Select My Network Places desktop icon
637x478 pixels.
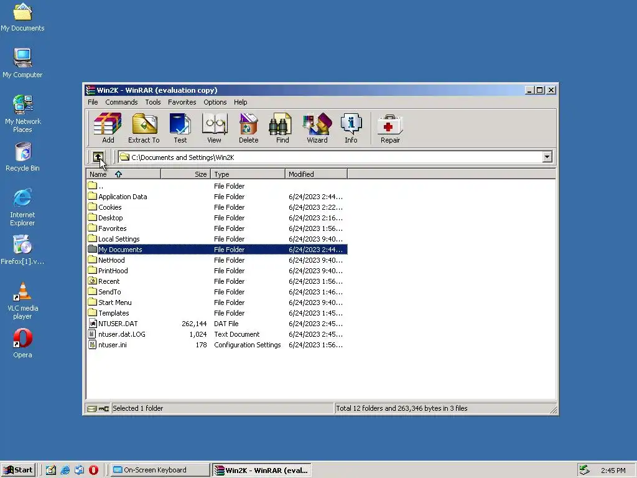22,114
